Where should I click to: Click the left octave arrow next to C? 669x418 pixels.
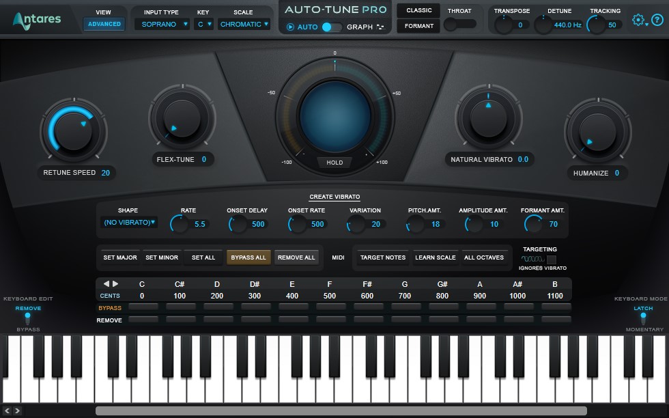106,283
